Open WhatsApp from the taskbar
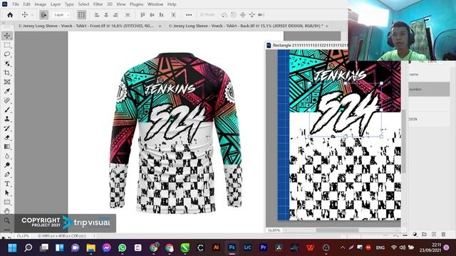This screenshot has height=256, width=456. [123, 248]
